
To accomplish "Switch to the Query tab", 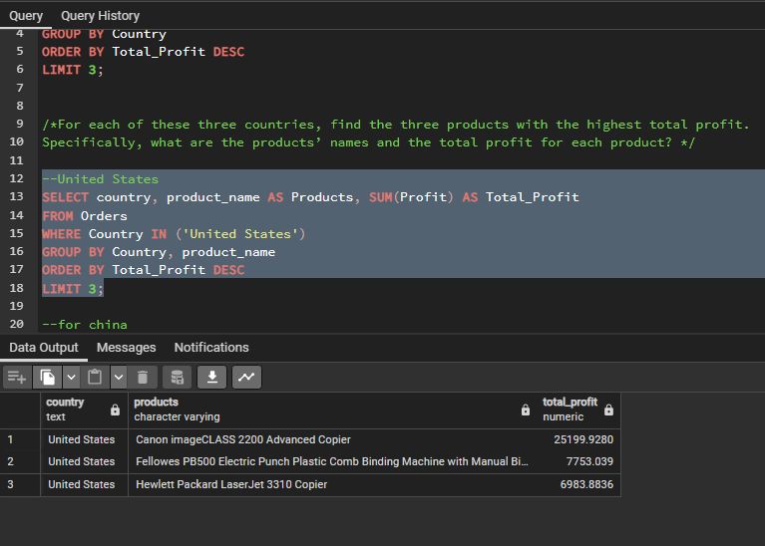I will [26, 16].
